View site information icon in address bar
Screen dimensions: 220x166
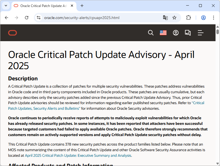coord(39,18)
